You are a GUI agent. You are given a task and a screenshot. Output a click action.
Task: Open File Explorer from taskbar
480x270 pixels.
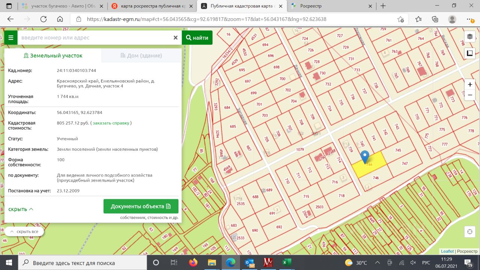212,262
